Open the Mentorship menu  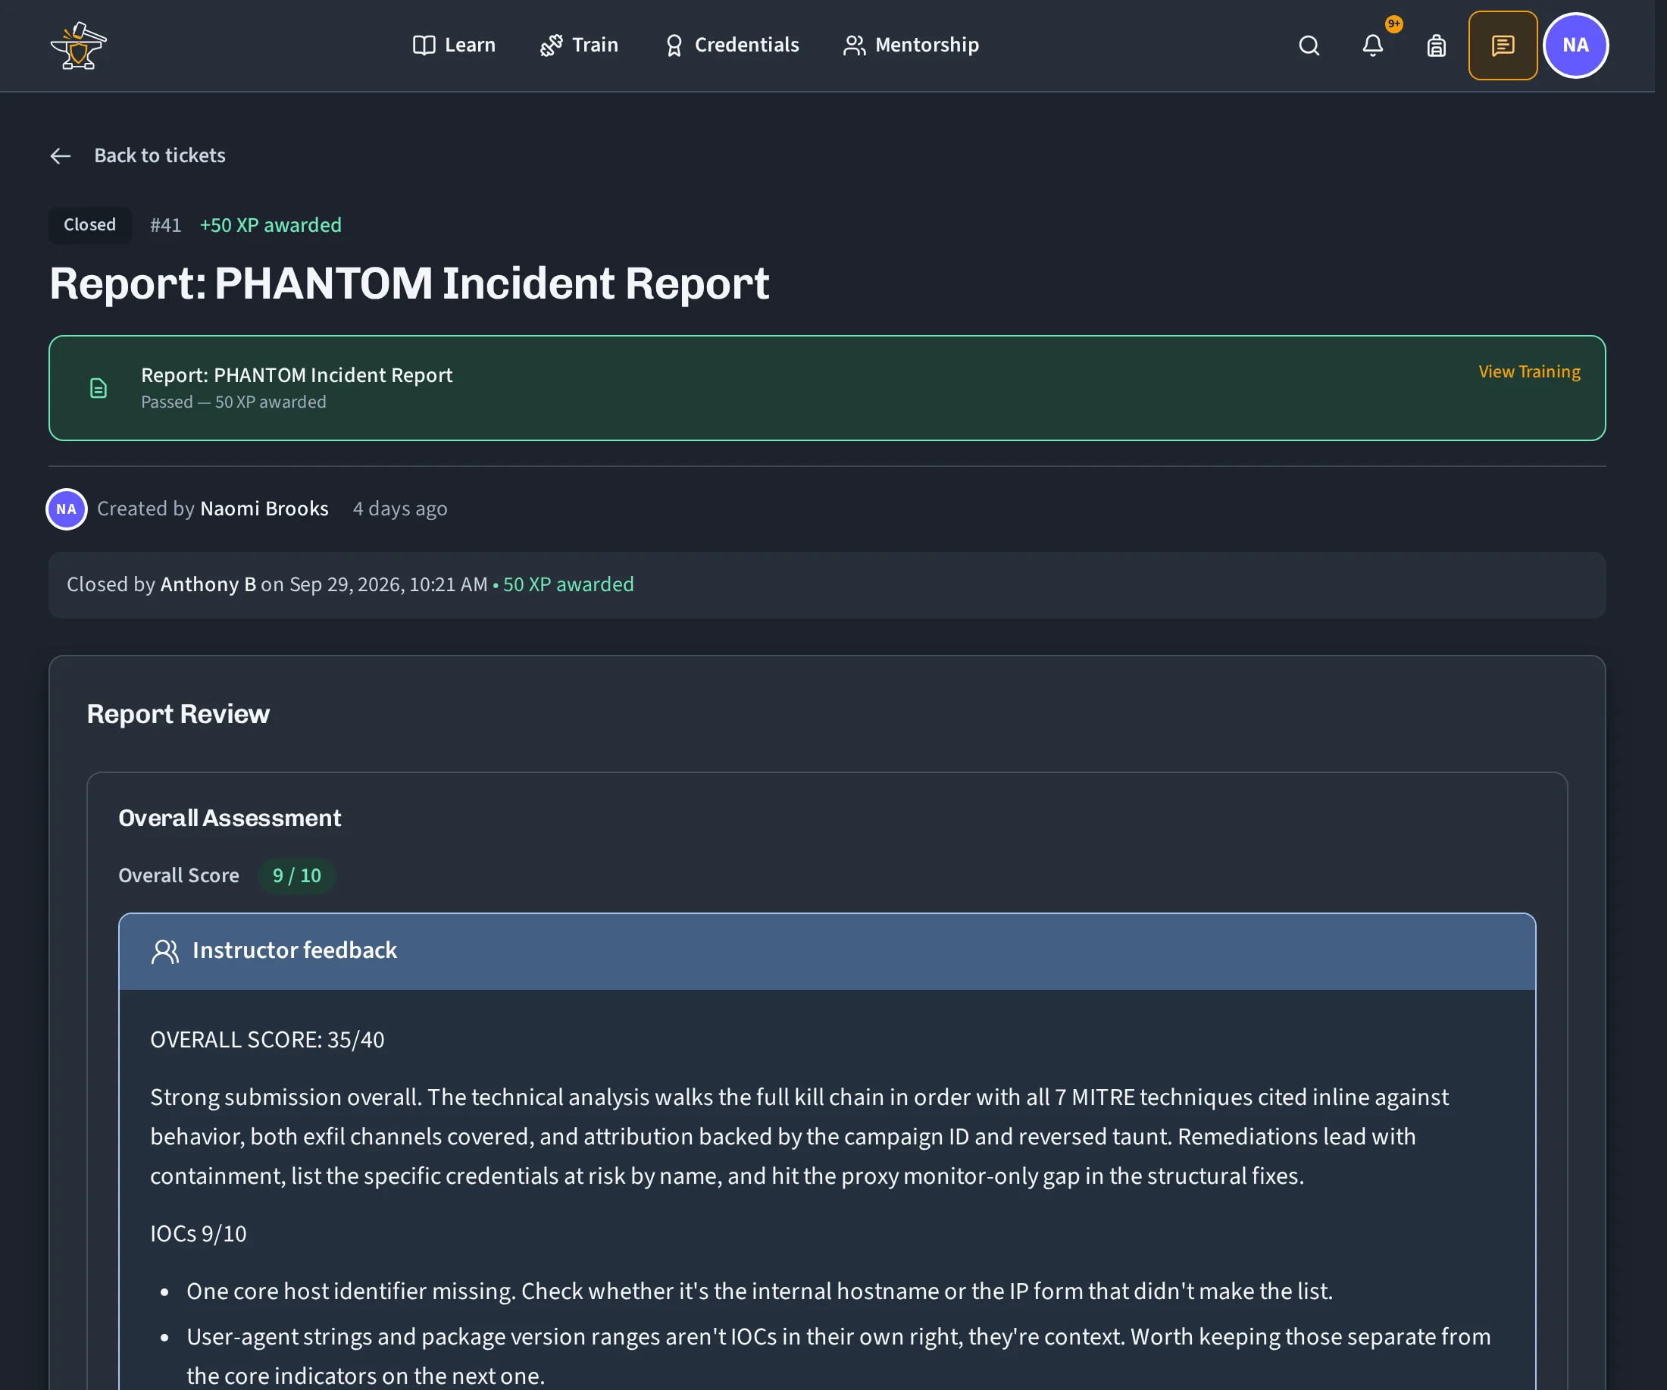click(911, 45)
